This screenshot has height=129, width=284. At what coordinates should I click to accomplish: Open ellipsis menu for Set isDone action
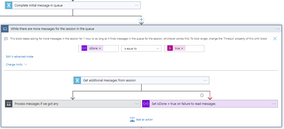[274, 104]
